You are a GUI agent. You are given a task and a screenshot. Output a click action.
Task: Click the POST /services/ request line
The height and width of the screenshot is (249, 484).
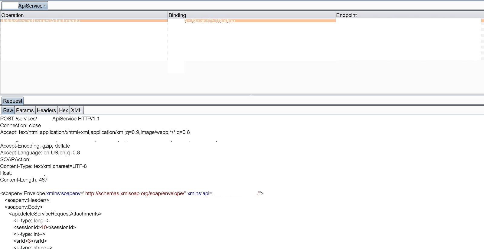(50, 119)
